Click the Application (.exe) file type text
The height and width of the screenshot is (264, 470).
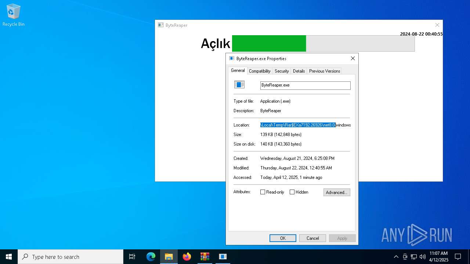click(x=275, y=101)
